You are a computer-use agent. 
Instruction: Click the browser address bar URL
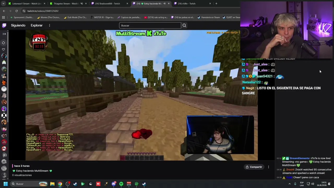coord(43,11)
